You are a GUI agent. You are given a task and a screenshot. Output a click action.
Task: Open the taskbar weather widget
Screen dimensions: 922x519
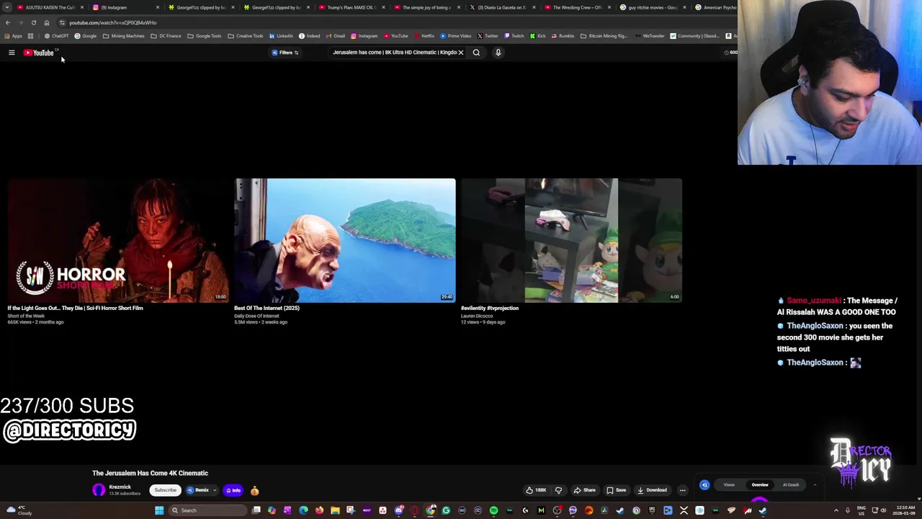tap(20, 510)
